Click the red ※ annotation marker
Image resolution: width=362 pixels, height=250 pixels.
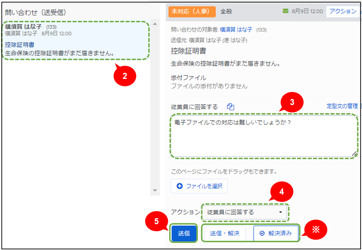[316, 230]
